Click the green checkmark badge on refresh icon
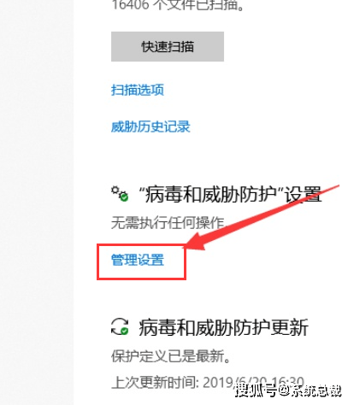The image size is (354, 405). 124,331
